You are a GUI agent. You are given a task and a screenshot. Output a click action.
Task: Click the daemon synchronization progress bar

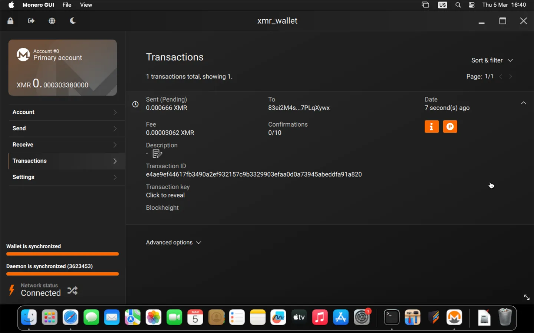tap(62, 274)
